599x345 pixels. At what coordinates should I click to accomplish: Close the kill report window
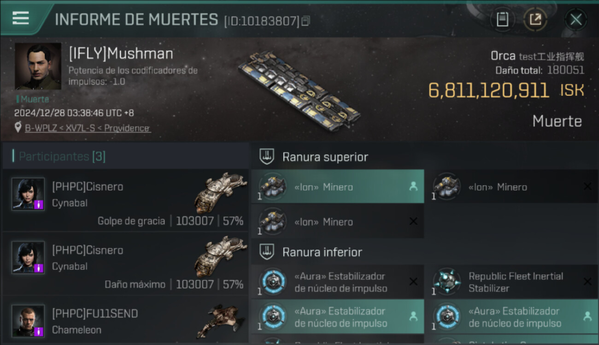[576, 19]
